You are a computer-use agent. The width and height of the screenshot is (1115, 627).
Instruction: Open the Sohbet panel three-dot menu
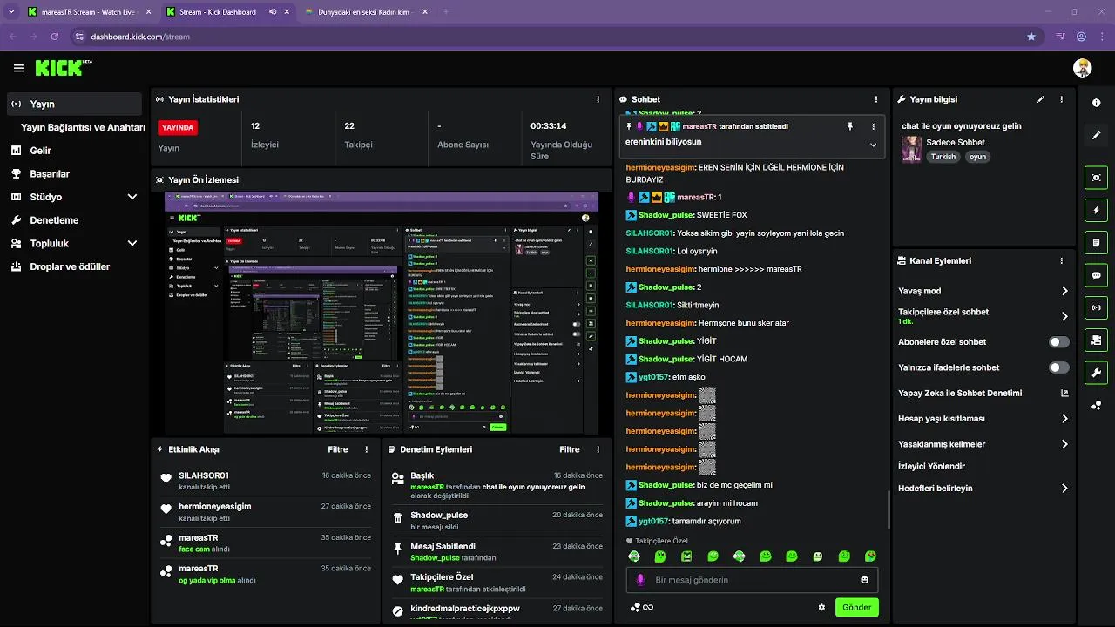(875, 99)
